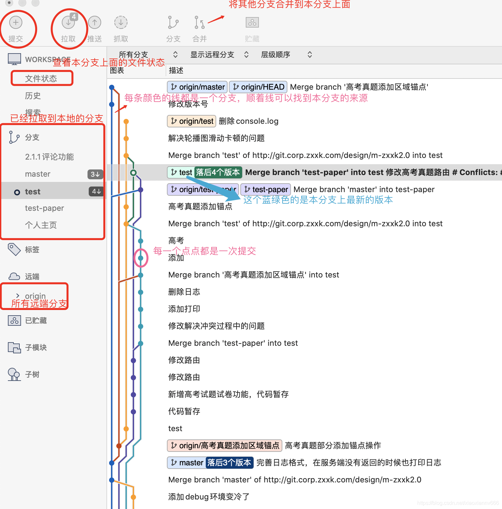Select commit Merge branch 'master' into test-paper
Viewport: 502px width, 509px height.
point(364,189)
